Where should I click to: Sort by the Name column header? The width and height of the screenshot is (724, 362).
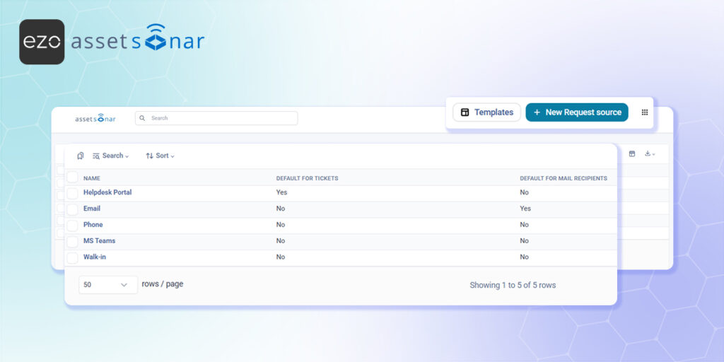pyautogui.click(x=92, y=178)
